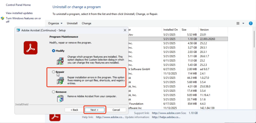The width and height of the screenshot is (256, 123).
Task: Open the Support link www.adobe.com
Action: coord(166,113)
